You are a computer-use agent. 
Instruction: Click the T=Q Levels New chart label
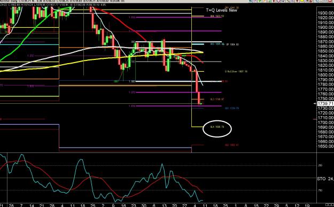coord(222,10)
